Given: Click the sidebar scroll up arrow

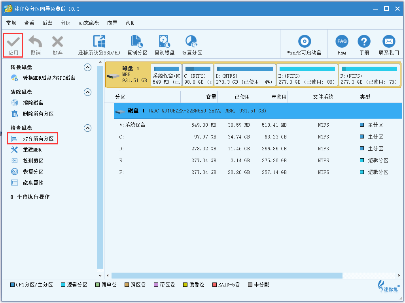Looking at the screenshot, I should point(100,62).
